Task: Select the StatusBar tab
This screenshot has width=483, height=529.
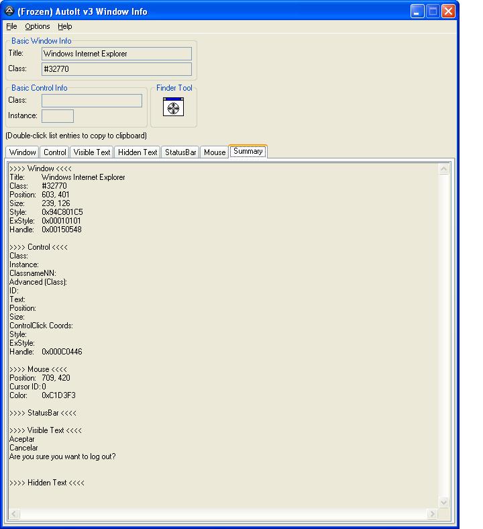Action: click(x=180, y=152)
